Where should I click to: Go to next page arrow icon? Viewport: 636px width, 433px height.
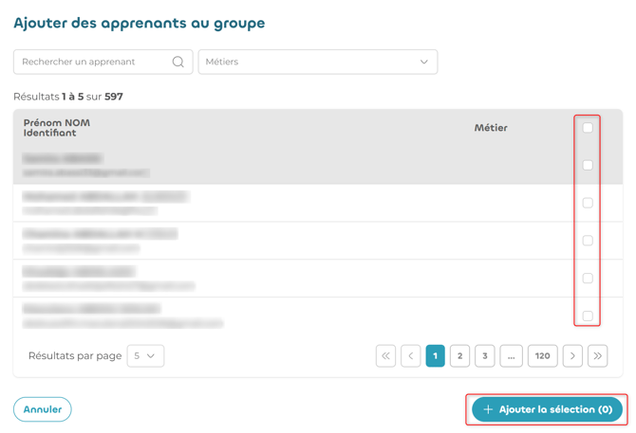[572, 355]
